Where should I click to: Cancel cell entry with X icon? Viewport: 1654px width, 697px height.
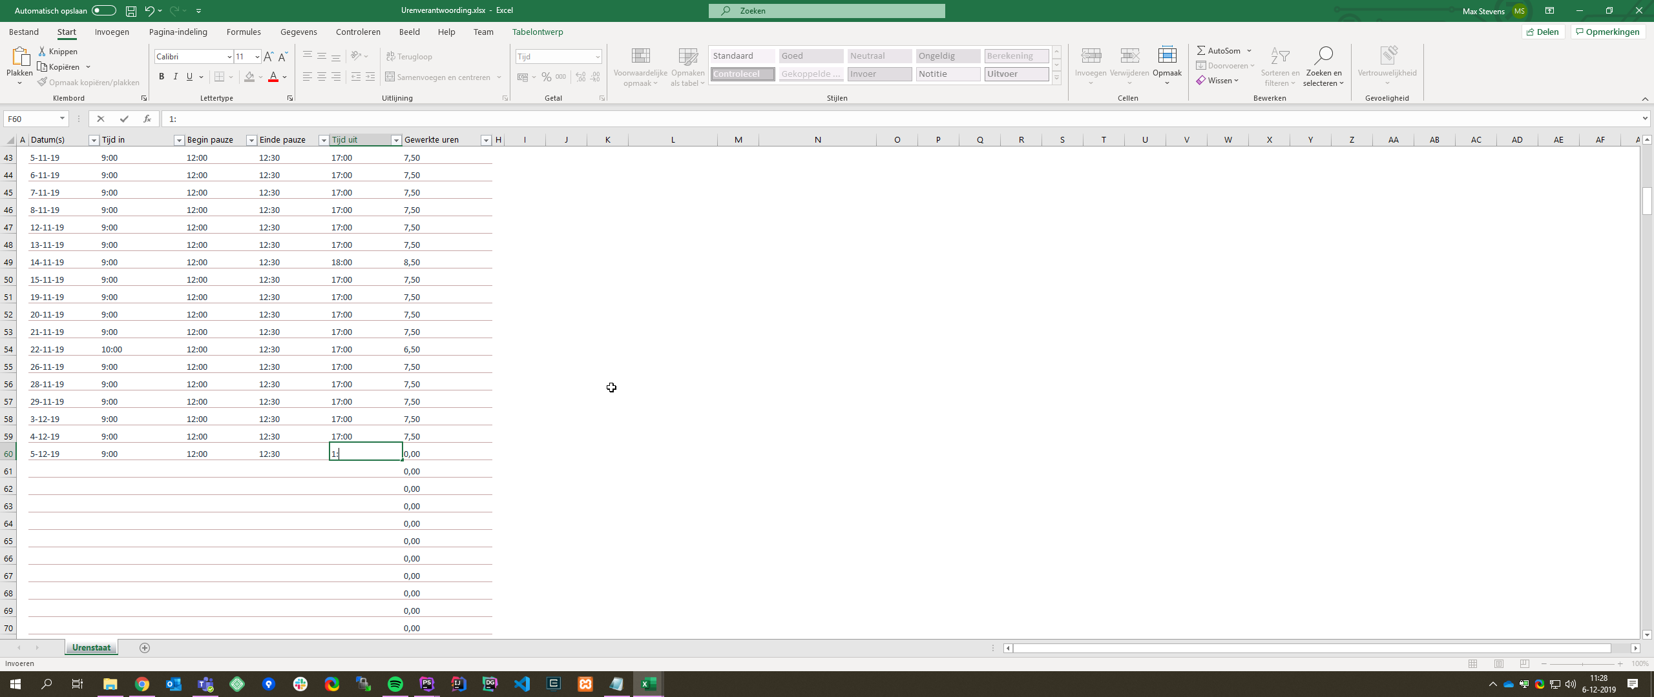100,119
